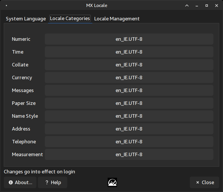Open the About dialog
The image size is (223, 192).
[20, 182]
